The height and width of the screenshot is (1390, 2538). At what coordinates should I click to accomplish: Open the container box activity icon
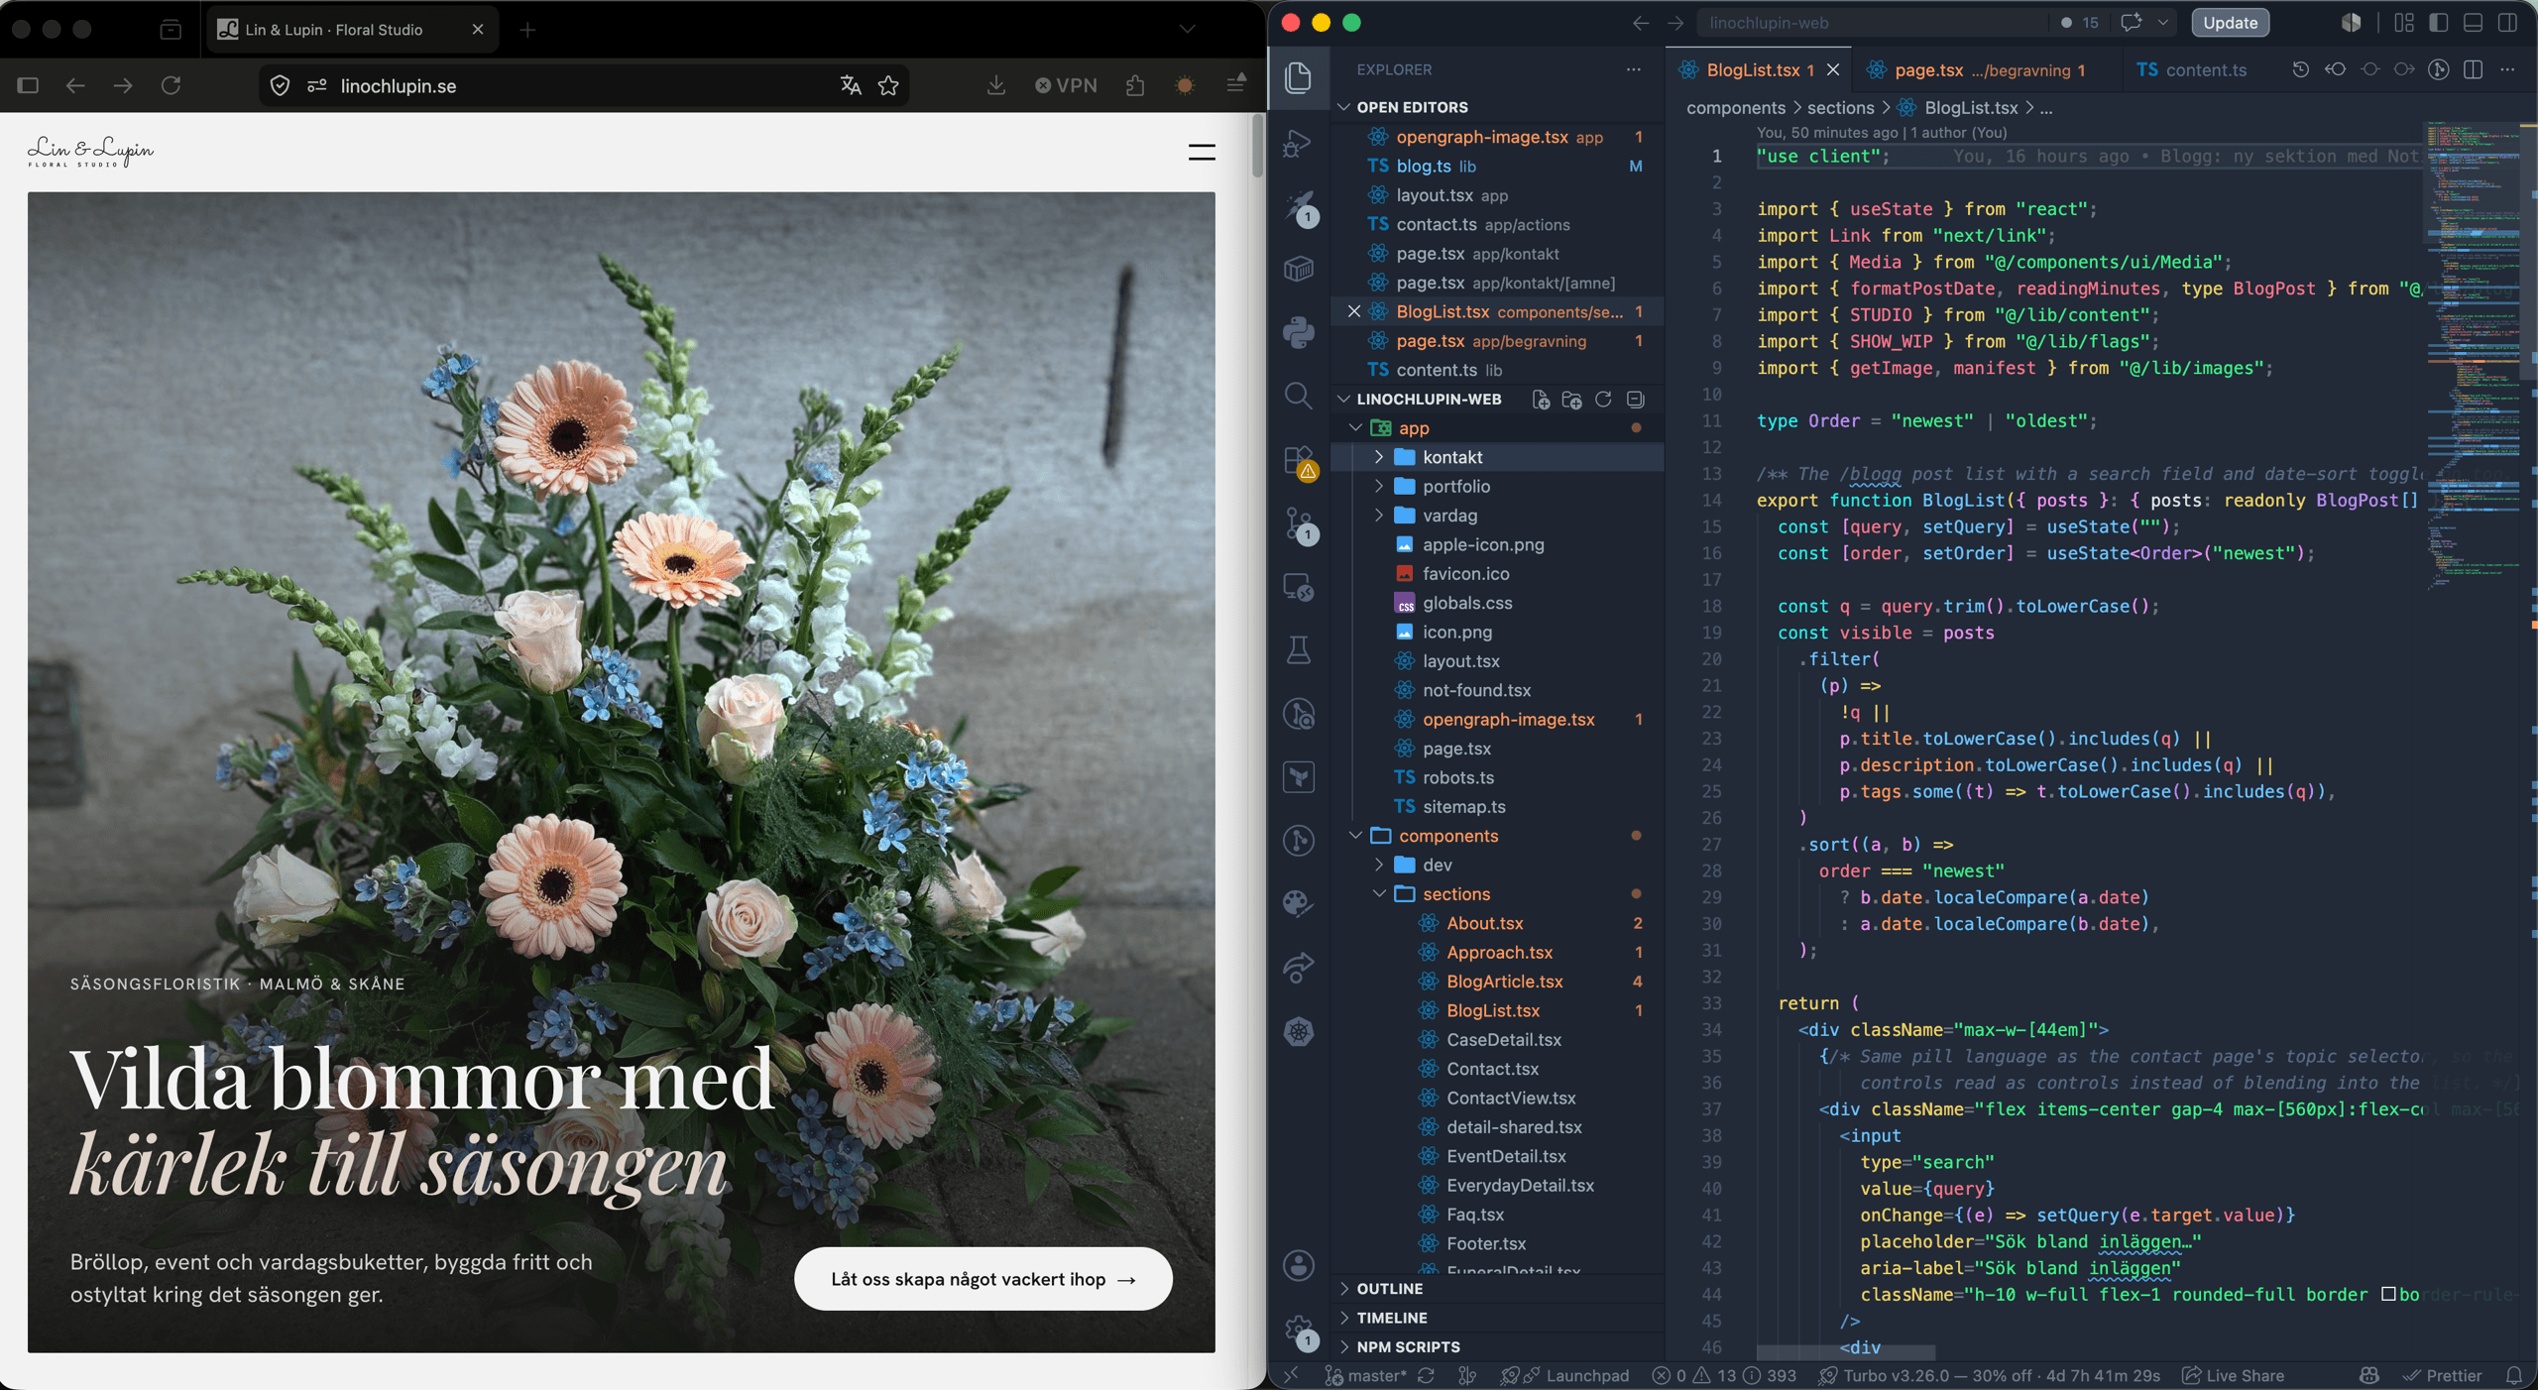[x=1299, y=269]
